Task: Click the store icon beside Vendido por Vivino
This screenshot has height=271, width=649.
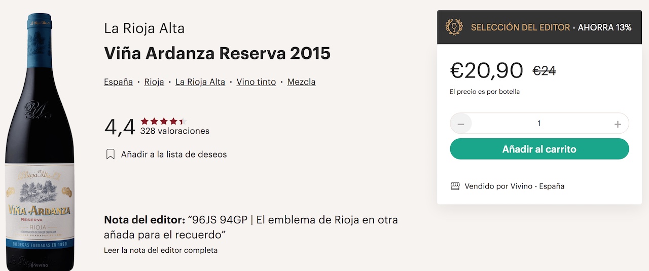Action: coord(455,186)
